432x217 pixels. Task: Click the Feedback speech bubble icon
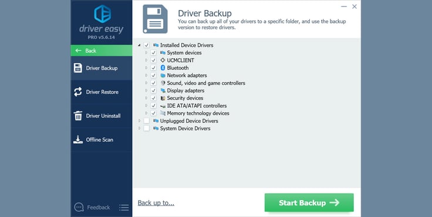click(79, 208)
